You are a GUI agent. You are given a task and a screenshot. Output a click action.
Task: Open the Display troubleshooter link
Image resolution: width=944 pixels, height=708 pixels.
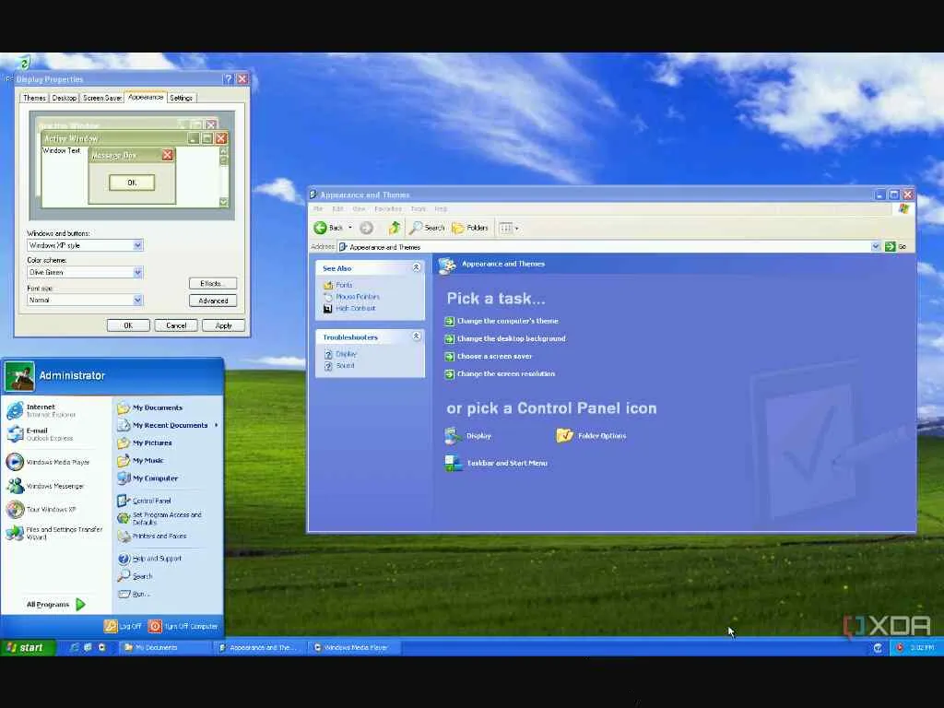(x=346, y=354)
